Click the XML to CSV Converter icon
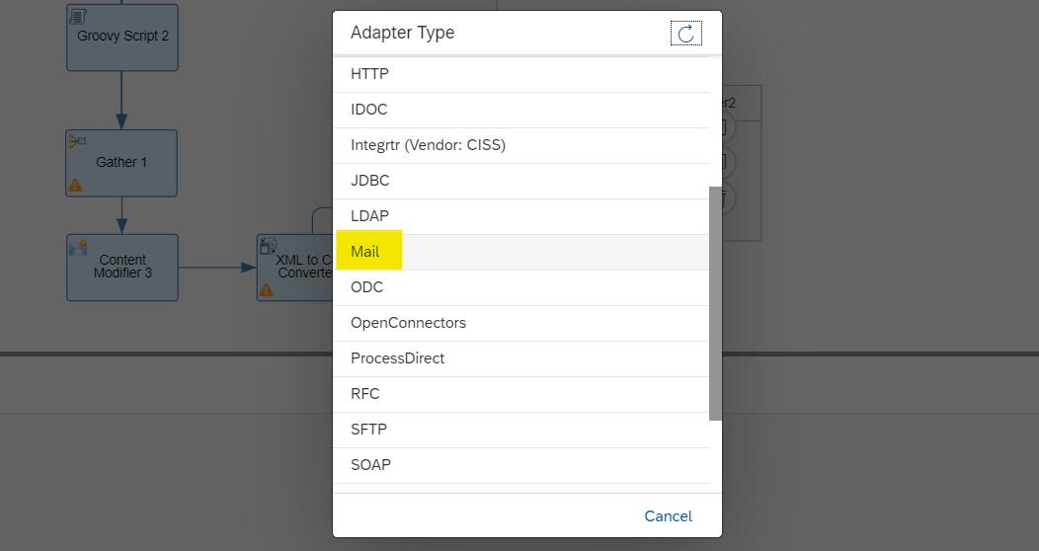 click(x=269, y=246)
